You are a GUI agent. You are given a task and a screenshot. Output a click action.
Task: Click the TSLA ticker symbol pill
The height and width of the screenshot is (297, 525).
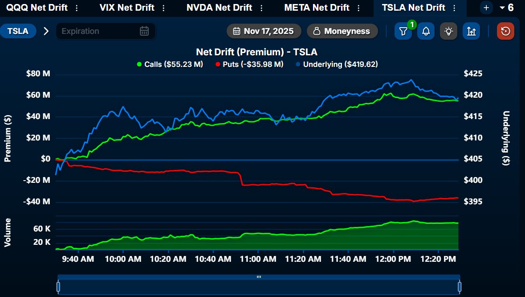click(18, 31)
